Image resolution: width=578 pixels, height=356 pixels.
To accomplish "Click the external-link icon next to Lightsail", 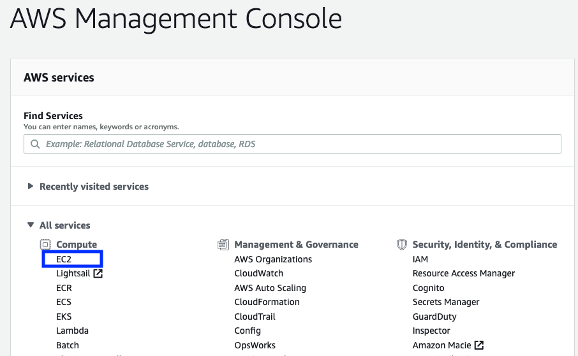I will [x=98, y=274].
